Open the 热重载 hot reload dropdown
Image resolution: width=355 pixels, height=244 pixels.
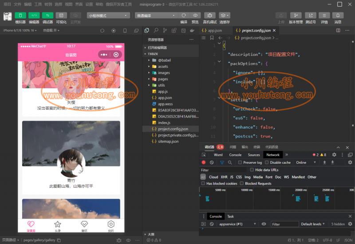click(51, 30)
